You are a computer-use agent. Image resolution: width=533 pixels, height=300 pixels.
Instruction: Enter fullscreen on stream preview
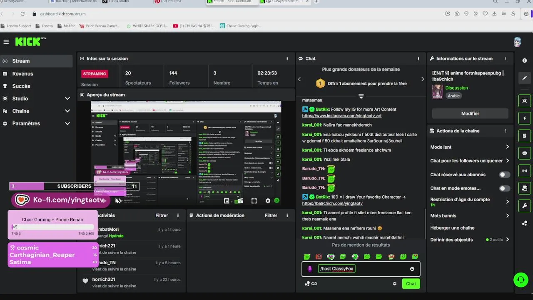(254, 201)
